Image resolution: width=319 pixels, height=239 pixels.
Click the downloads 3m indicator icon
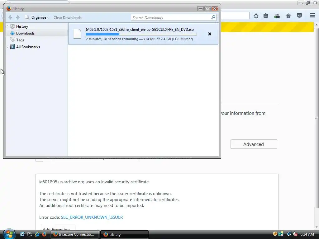point(277,16)
